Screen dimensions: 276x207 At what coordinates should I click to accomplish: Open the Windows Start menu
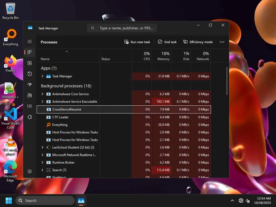[9, 201]
